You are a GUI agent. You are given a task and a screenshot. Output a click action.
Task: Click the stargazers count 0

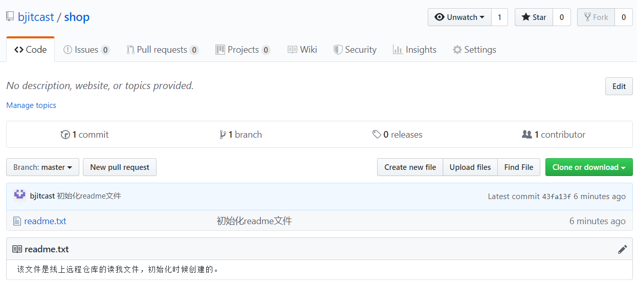(x=561, y=17)
